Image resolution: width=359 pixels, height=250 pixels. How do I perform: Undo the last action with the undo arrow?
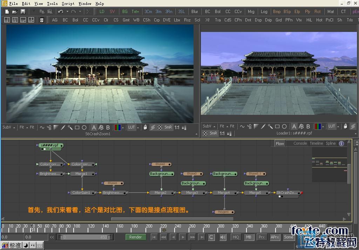(x=61, y=12)
